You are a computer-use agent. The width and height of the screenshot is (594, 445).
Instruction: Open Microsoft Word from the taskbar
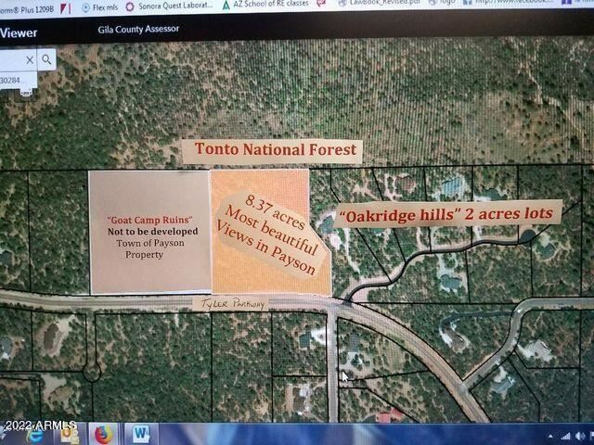pos(140,434)
